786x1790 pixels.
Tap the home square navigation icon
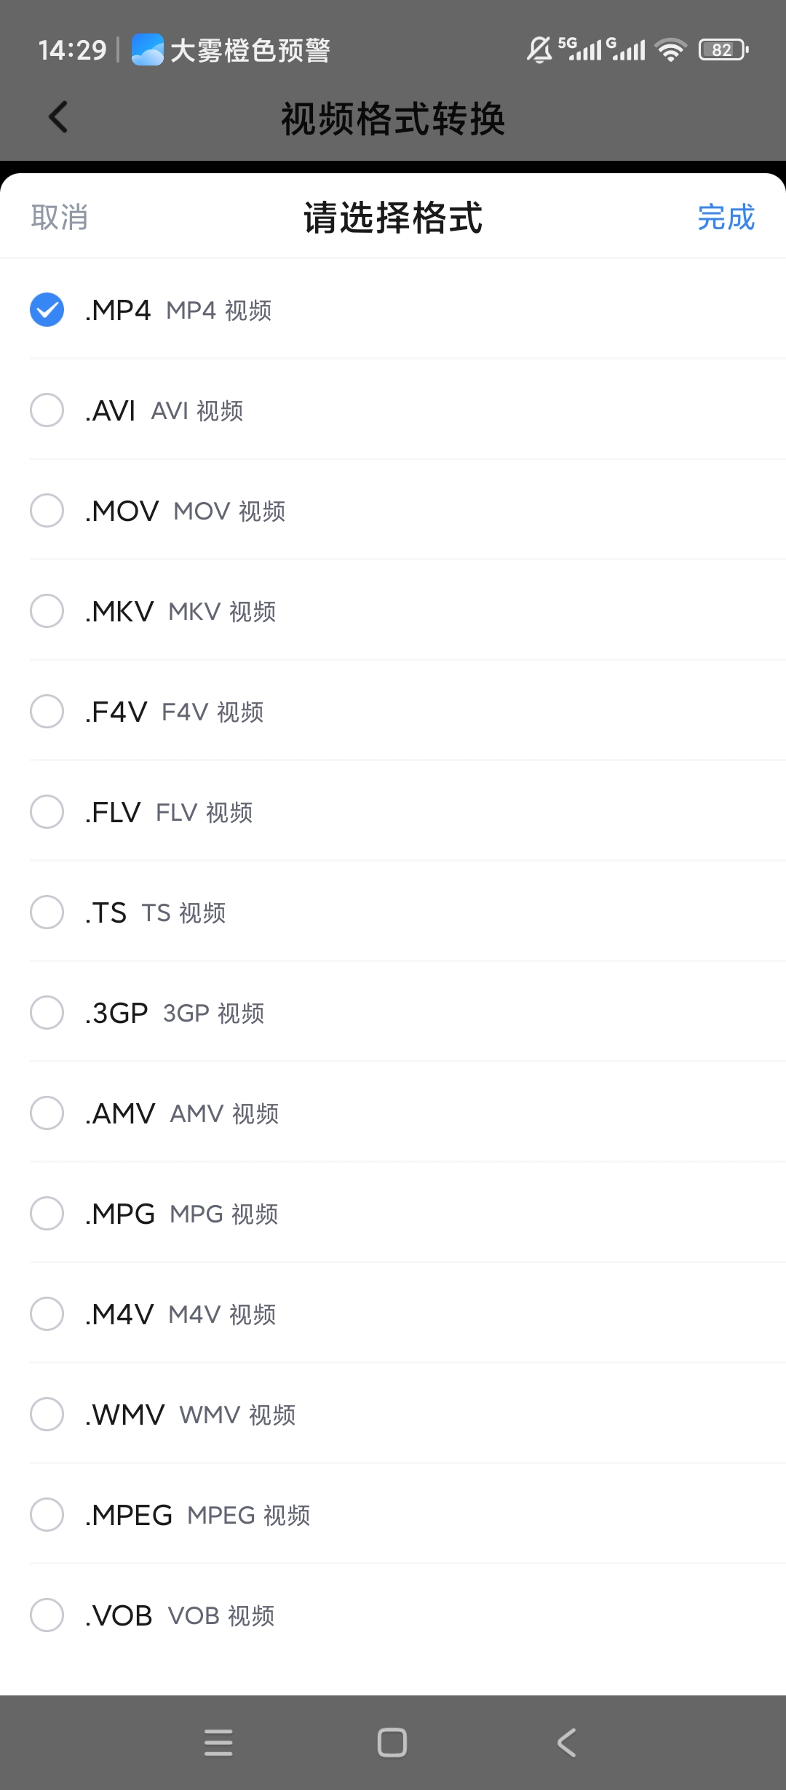[392, 1743]
